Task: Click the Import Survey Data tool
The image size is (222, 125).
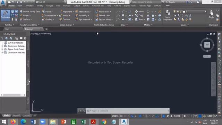Action: click(x=30, y=11)
